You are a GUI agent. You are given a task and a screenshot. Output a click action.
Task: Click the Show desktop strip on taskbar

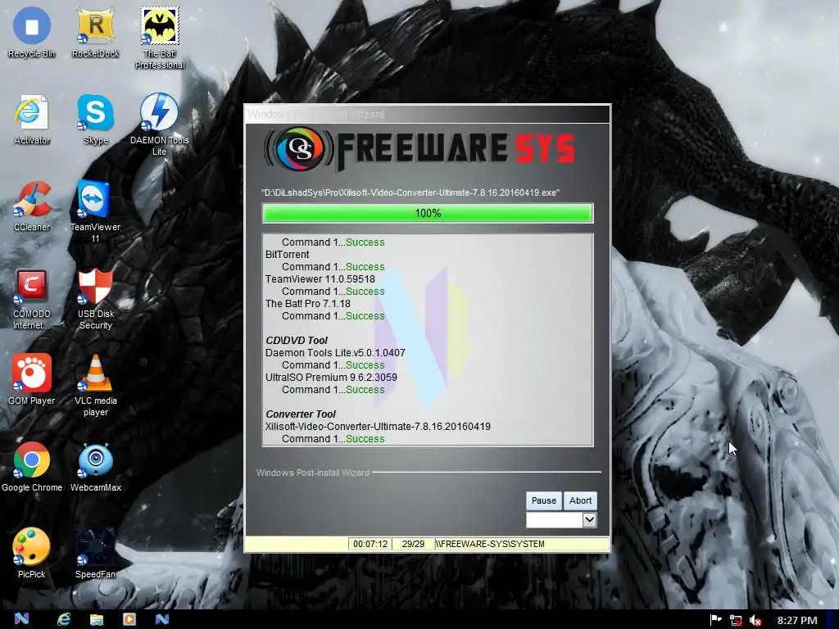pyautogui.click(x=833, y=619)
